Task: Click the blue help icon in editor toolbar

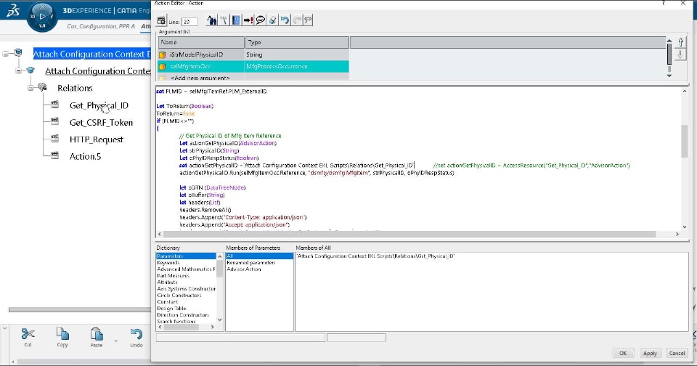Action: (x=236, y=20)
